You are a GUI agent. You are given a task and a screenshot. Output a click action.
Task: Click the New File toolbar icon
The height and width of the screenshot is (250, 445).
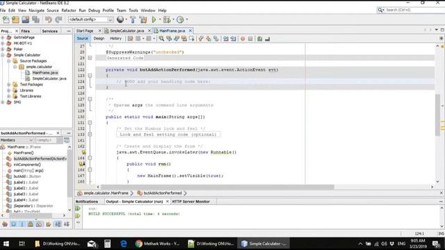point(6,19)
